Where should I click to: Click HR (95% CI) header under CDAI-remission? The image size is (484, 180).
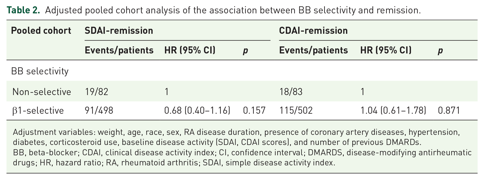386,50
